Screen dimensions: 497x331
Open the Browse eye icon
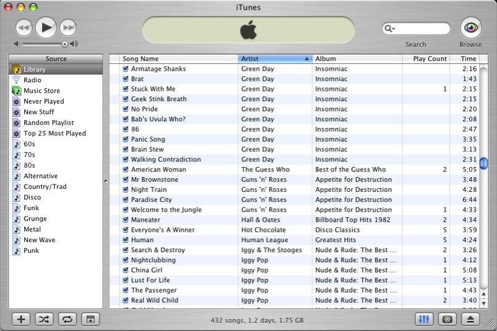(x=471, y=27)
